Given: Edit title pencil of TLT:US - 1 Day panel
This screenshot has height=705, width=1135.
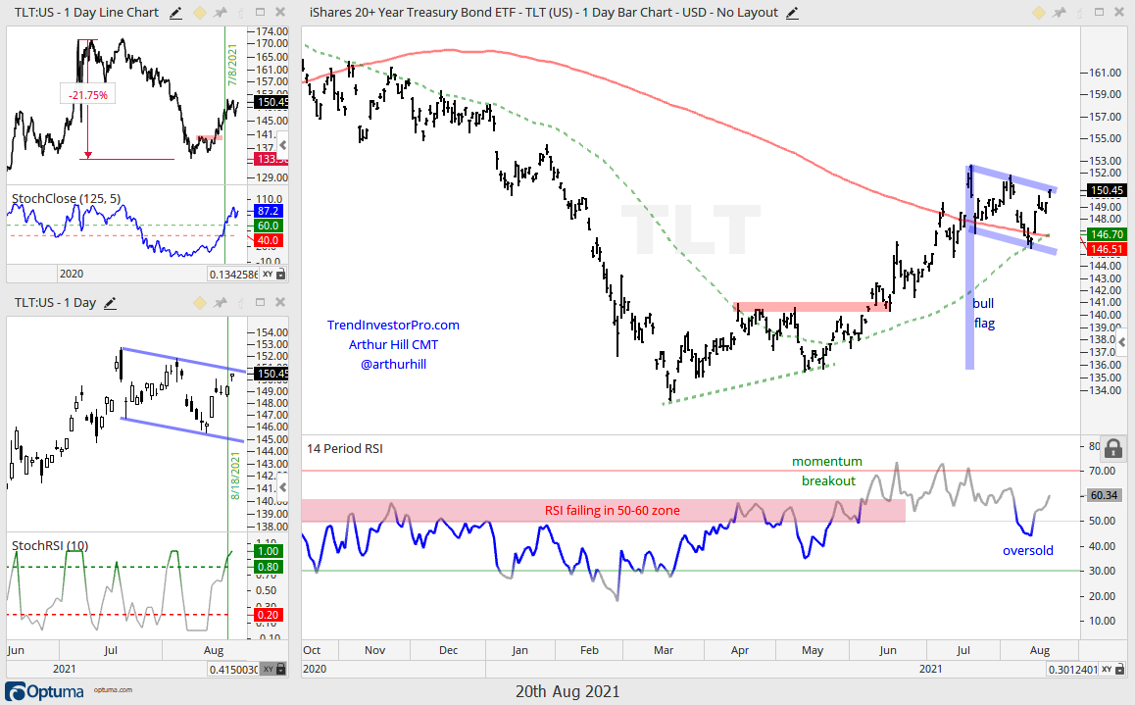Looking at the screenshot, I should click(110, 303).
